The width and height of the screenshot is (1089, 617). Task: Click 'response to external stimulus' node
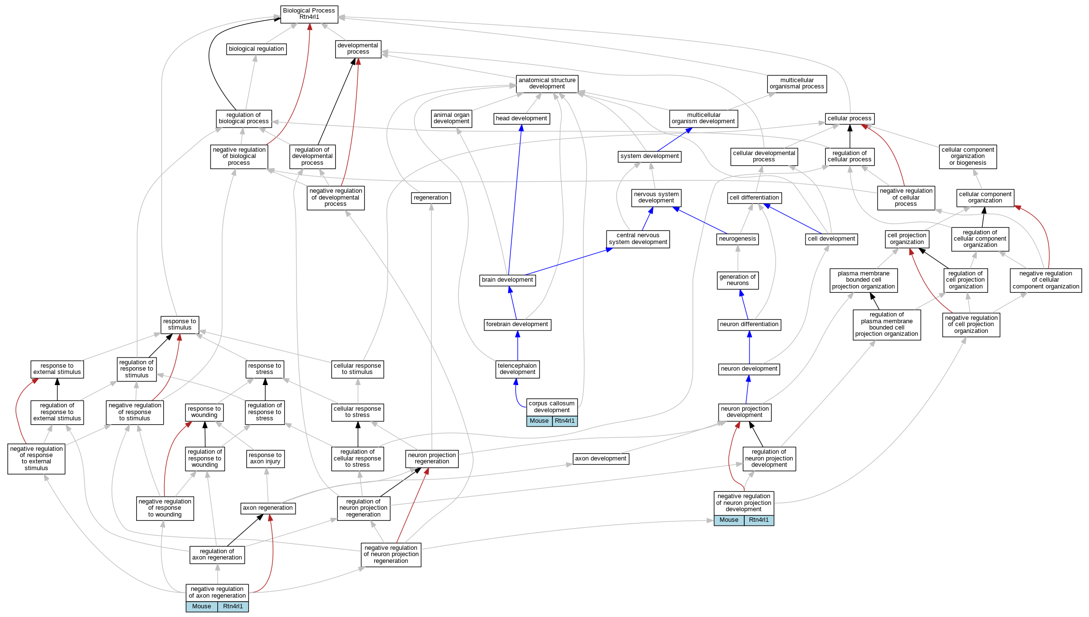(x=57, y=369)
